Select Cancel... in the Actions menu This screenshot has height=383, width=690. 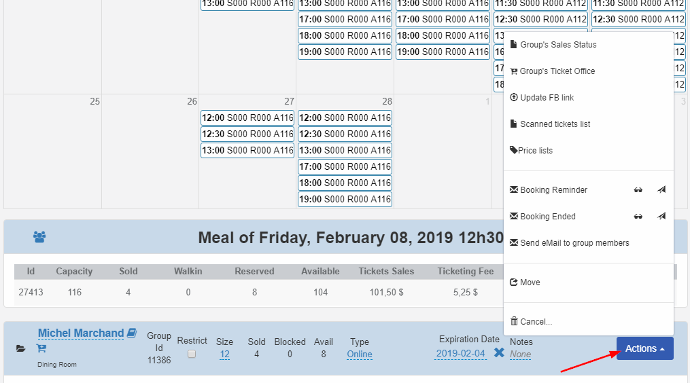point(535,322)
